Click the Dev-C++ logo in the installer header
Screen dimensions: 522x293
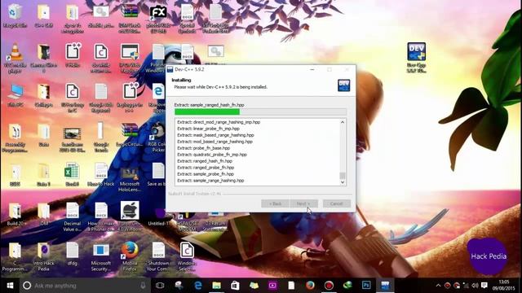click(x=343, y=85)
